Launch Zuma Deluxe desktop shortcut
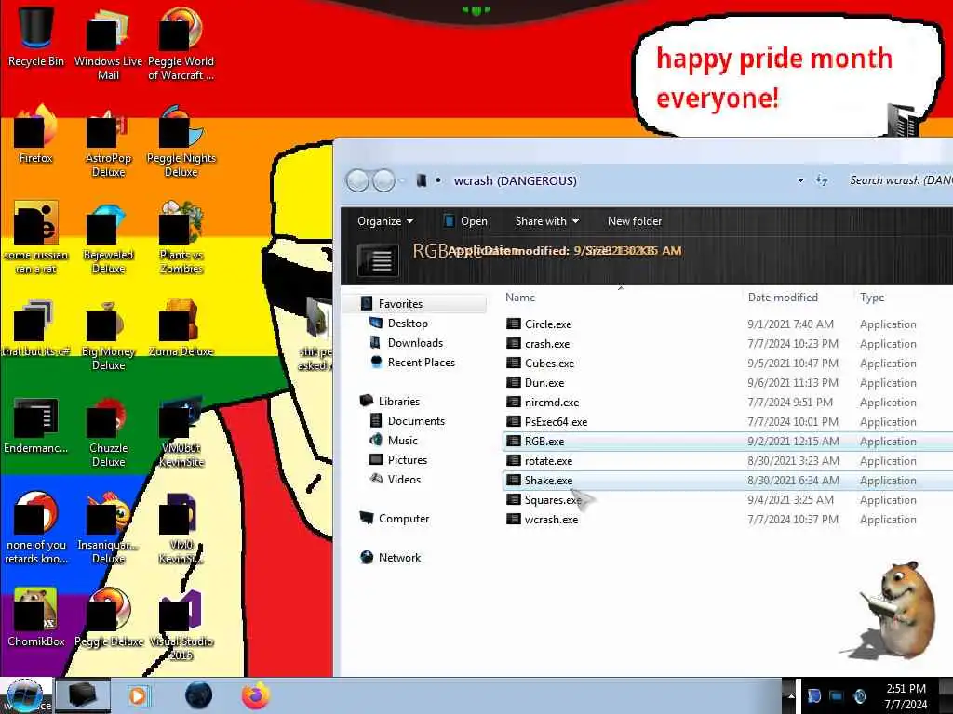 tap(181, 328)
